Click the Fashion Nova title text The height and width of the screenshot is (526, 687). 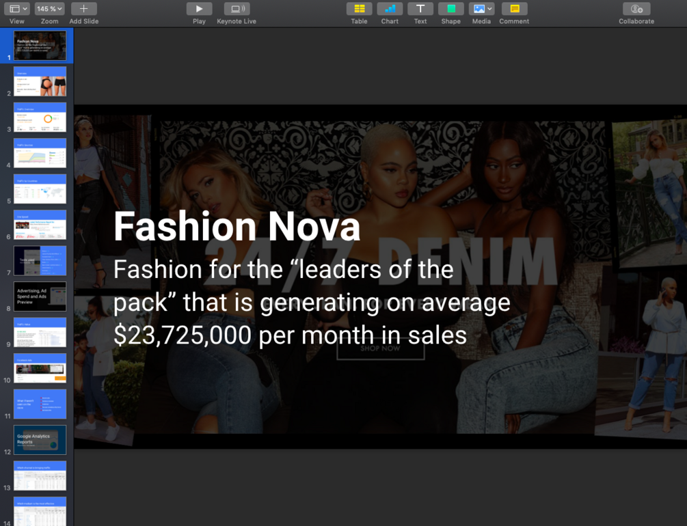tap(237, 226)
